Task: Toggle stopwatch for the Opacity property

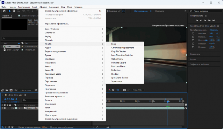Action: click(193, 47)
